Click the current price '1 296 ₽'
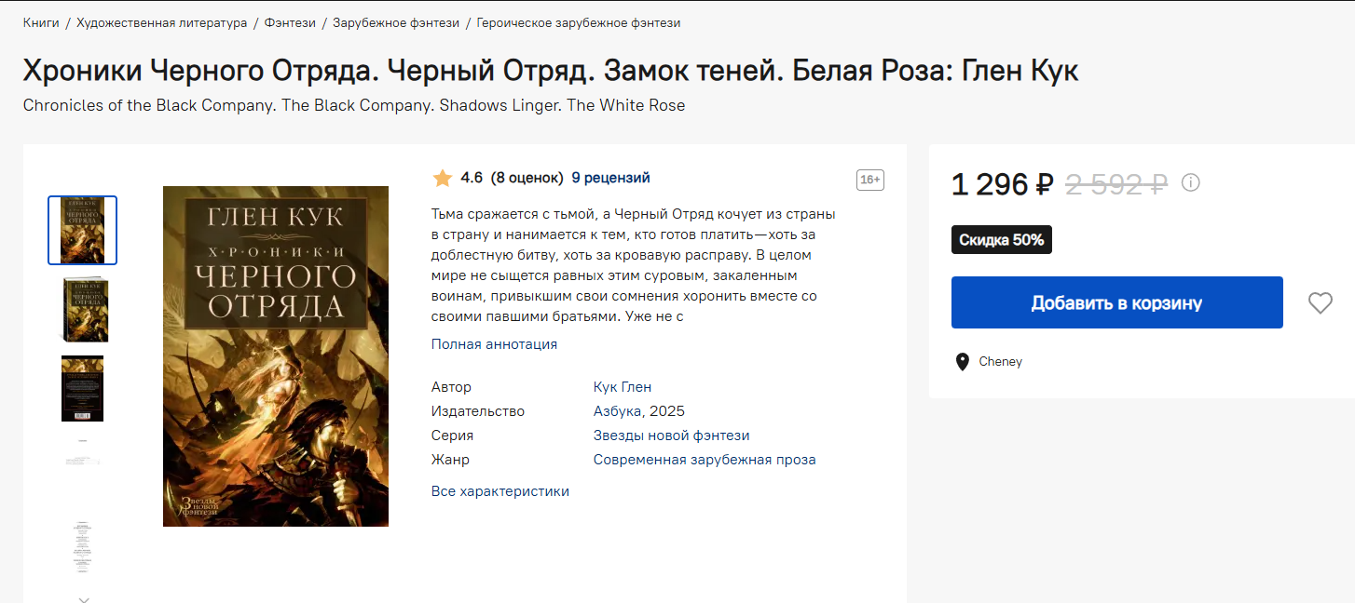Image resolution: width=1355 pixels, height=603 pixels. tap(1003, 184)
